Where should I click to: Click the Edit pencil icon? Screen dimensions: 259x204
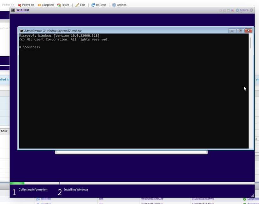pos(77,5)
